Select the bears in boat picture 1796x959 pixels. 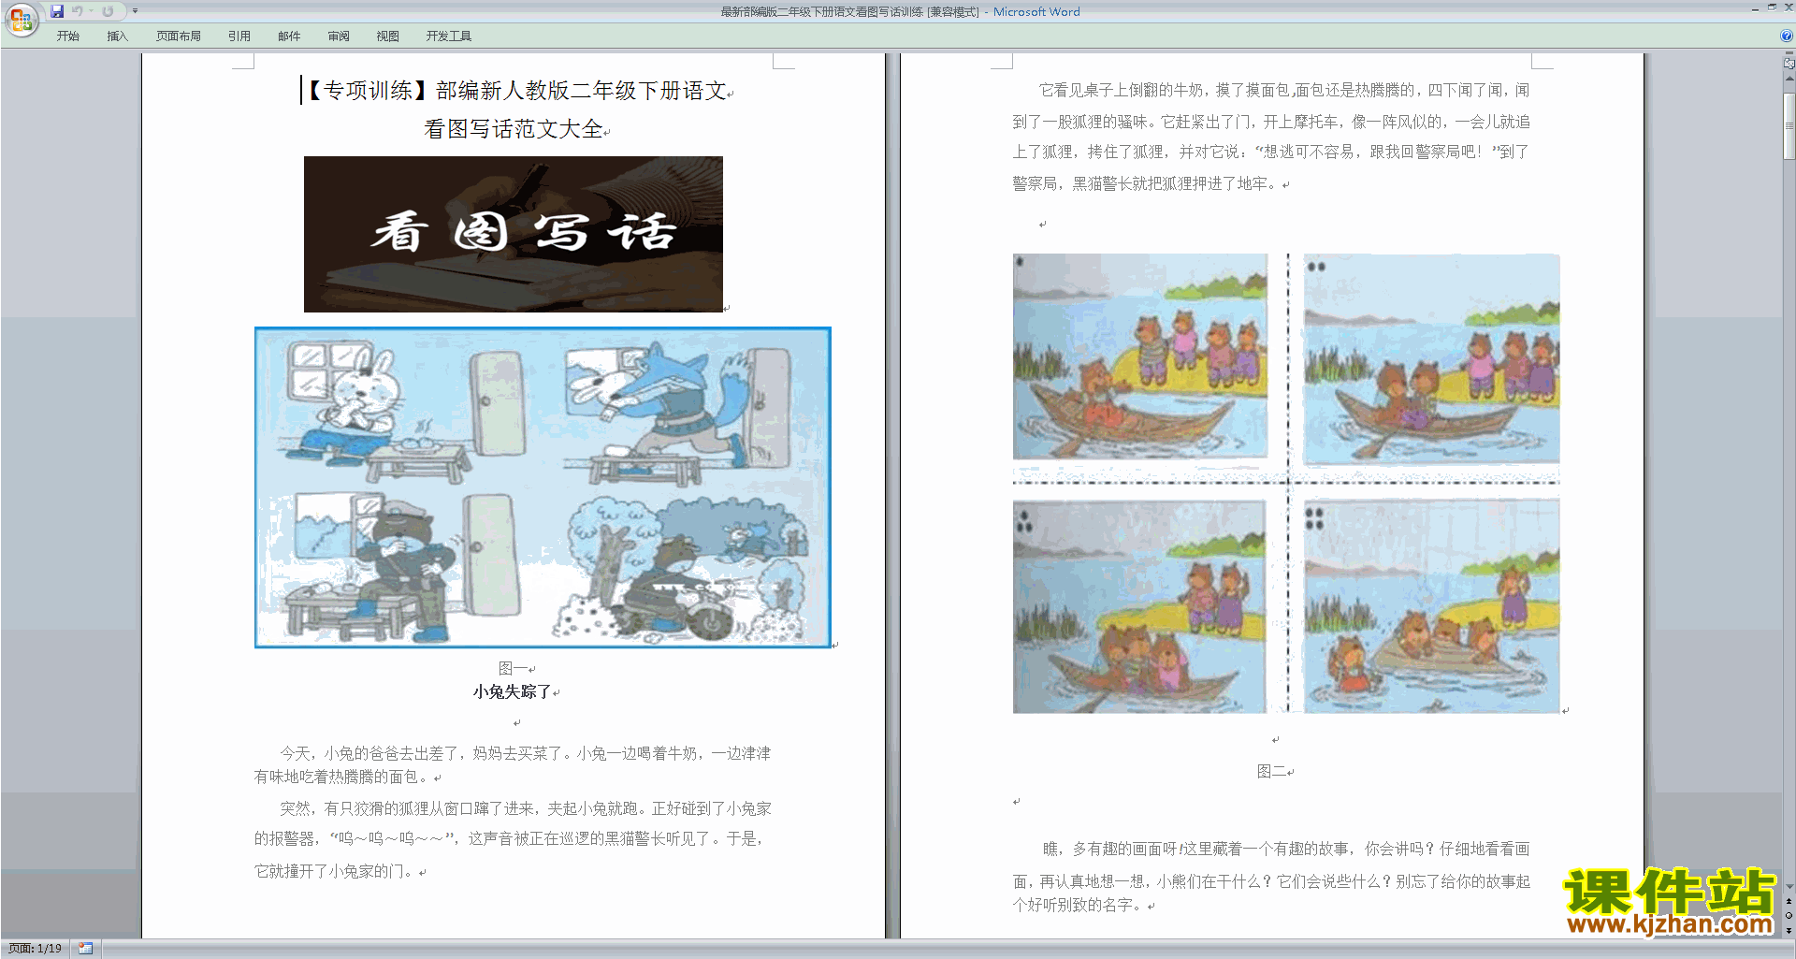[x=1286, y=484]
